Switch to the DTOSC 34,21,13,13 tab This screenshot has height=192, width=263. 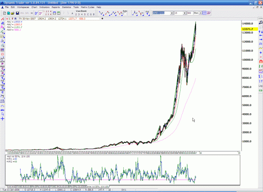[68, 187]
